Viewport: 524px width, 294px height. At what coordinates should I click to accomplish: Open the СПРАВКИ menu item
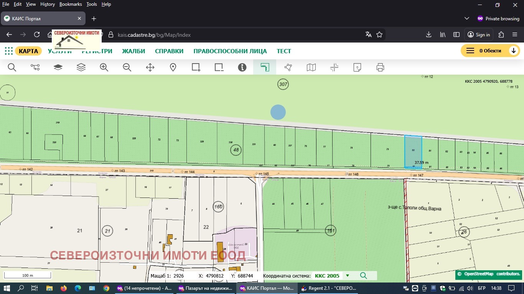169,51
